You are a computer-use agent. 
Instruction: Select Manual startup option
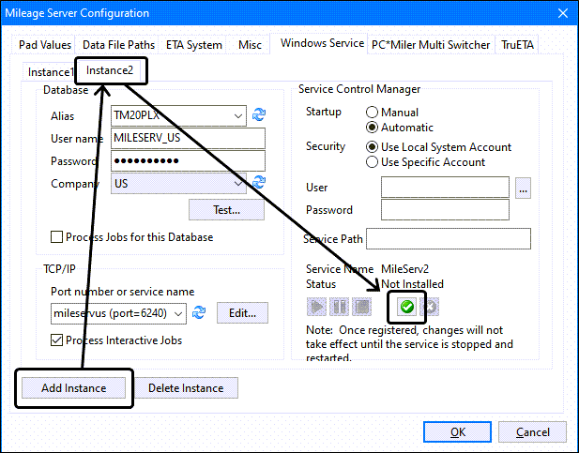tap(372, 113)
